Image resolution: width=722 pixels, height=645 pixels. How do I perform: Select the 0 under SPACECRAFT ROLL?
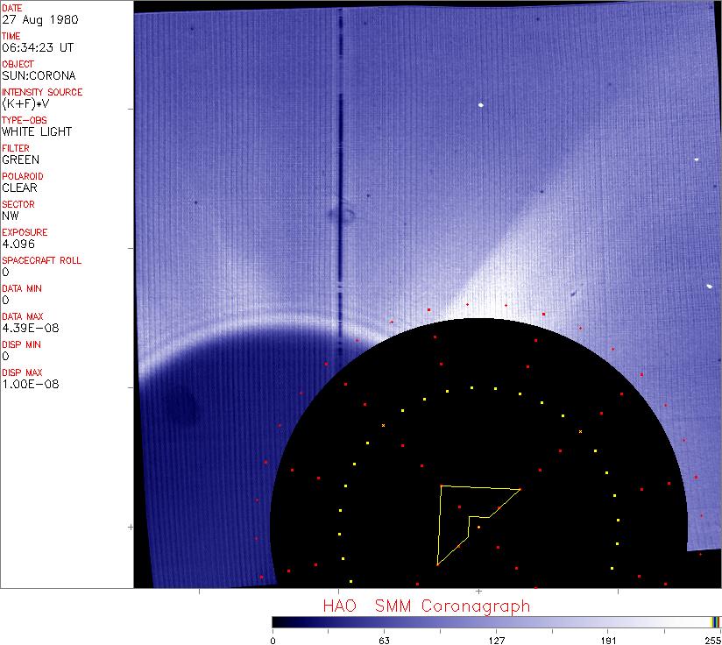(x=5, y=273)
